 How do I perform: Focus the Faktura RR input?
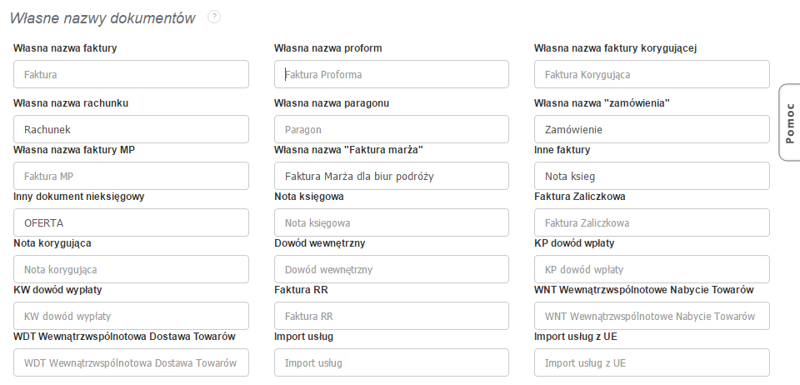[x=391, y=316]
